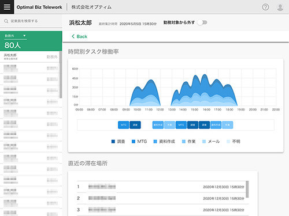Click the 時間別タスク稼働率 heading
The height and width of the screenshot is (216, 289).
pyautogui.click(x=93, y=52)
